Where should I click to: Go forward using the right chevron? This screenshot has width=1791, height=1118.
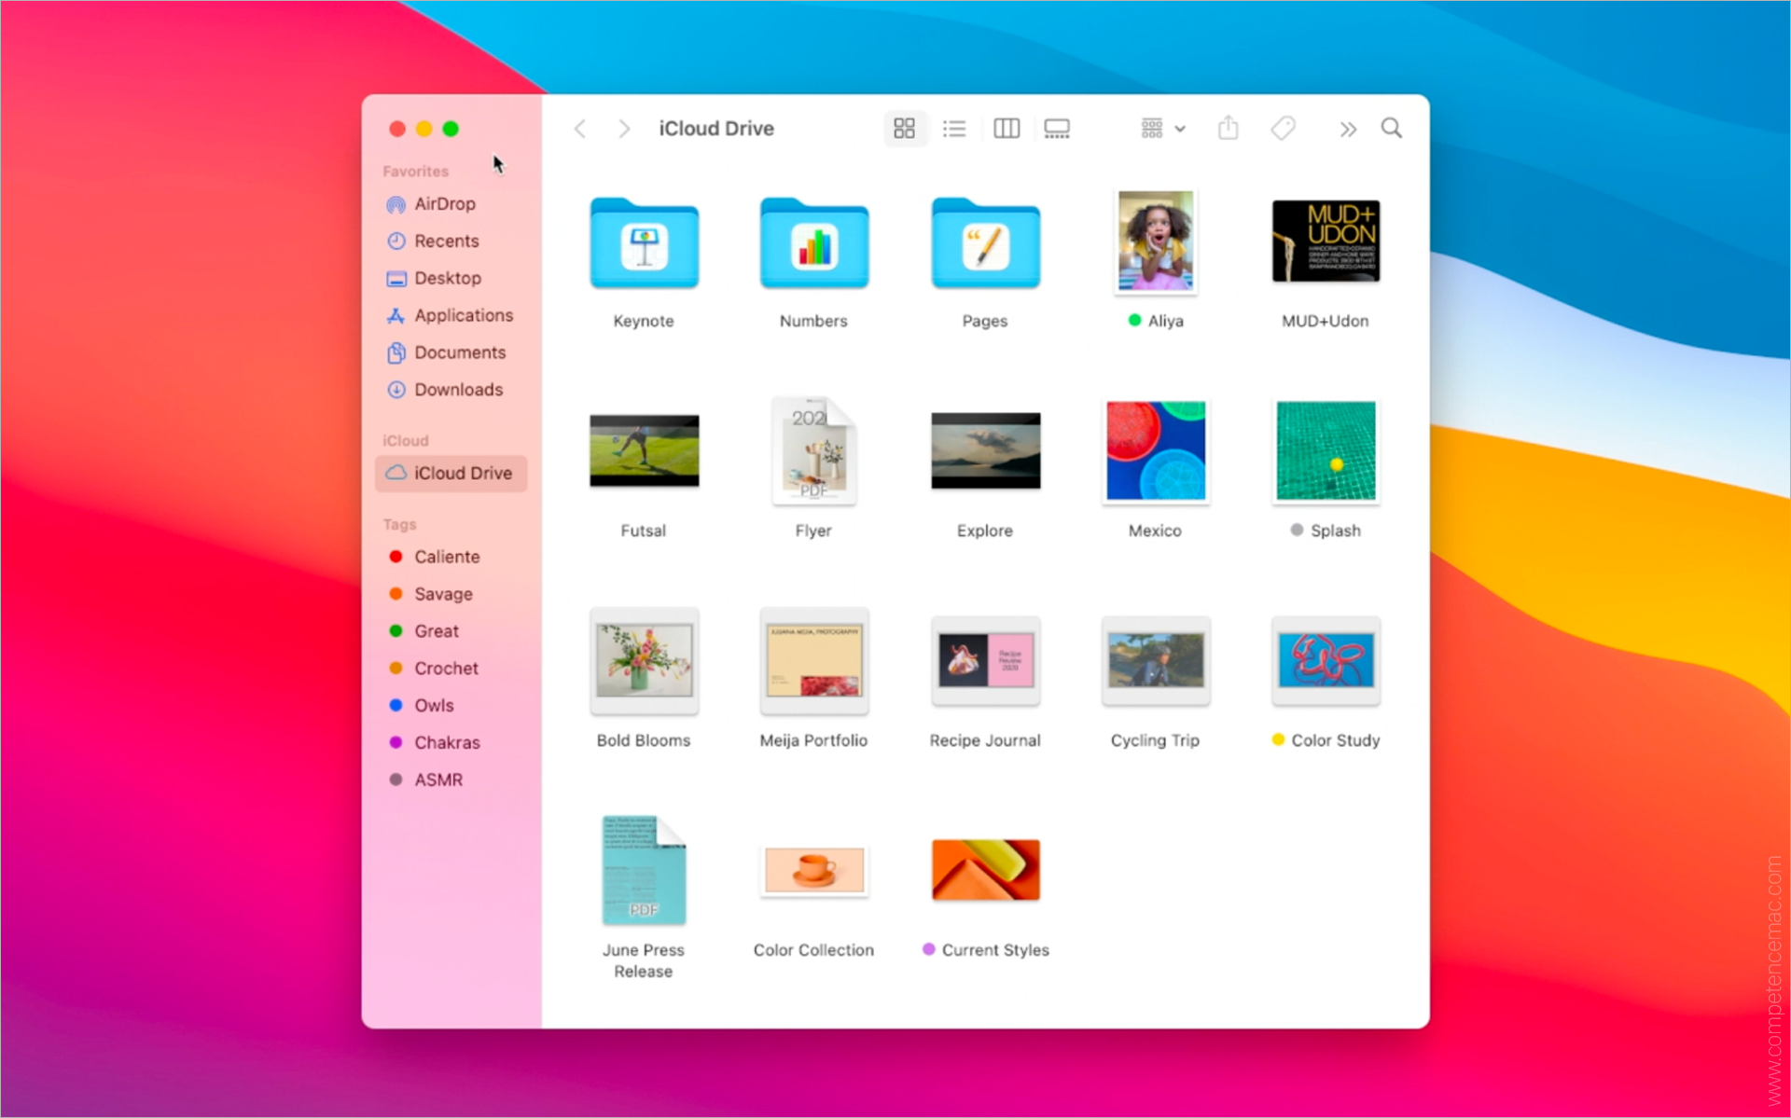(x=624, y=129)
